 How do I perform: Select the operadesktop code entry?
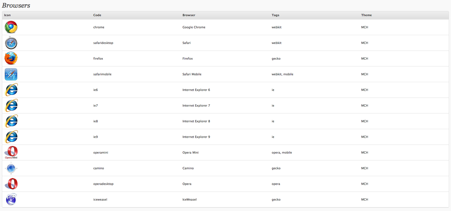103,184
